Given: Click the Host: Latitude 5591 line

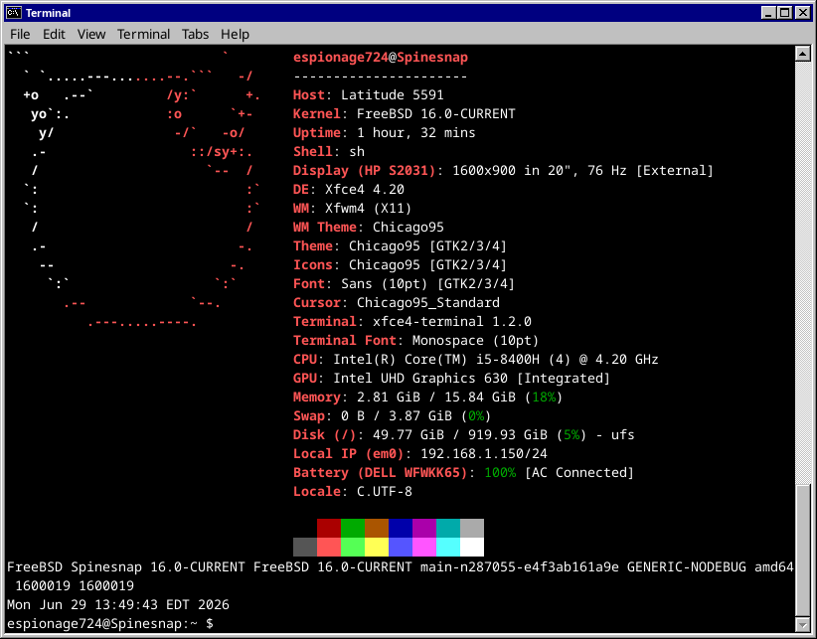Looking at the screenshot, I should pyautogui.click(x=369, y=94).
